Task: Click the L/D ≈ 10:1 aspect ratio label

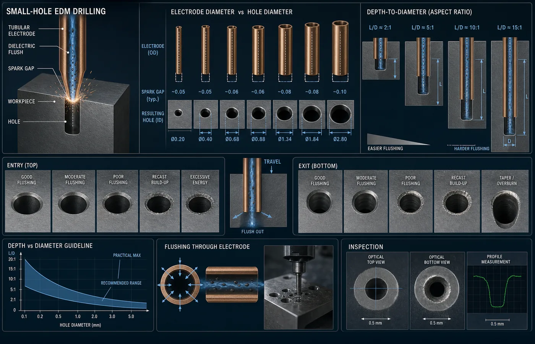Action: 467,28
